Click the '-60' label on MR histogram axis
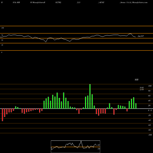Image resolution: width=153 pixels, height=153 pixels. coord(149,125)
